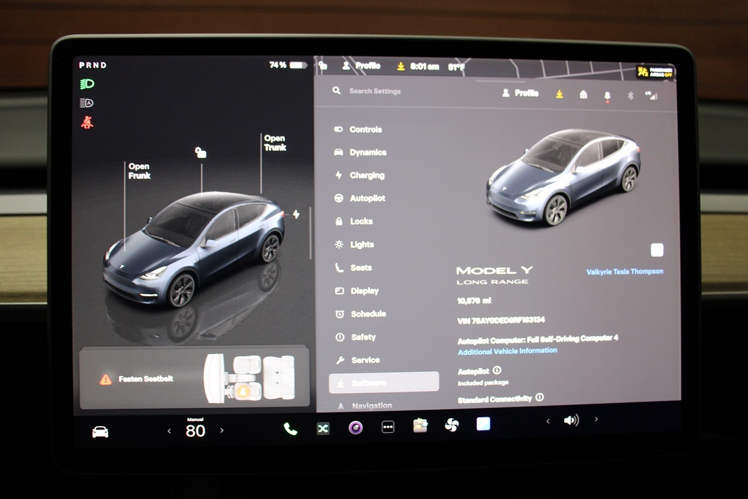Tap the Open Trunk button

tap(275, 143)
